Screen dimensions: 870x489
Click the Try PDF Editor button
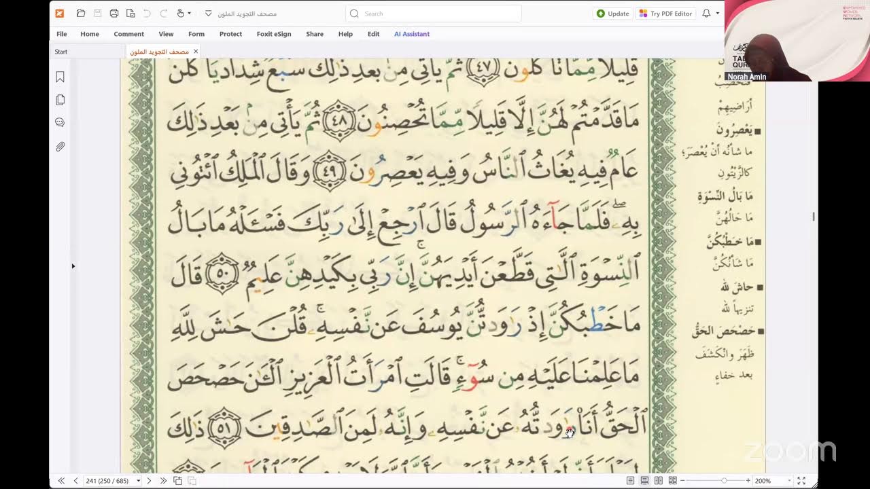(x=665, y=14)
